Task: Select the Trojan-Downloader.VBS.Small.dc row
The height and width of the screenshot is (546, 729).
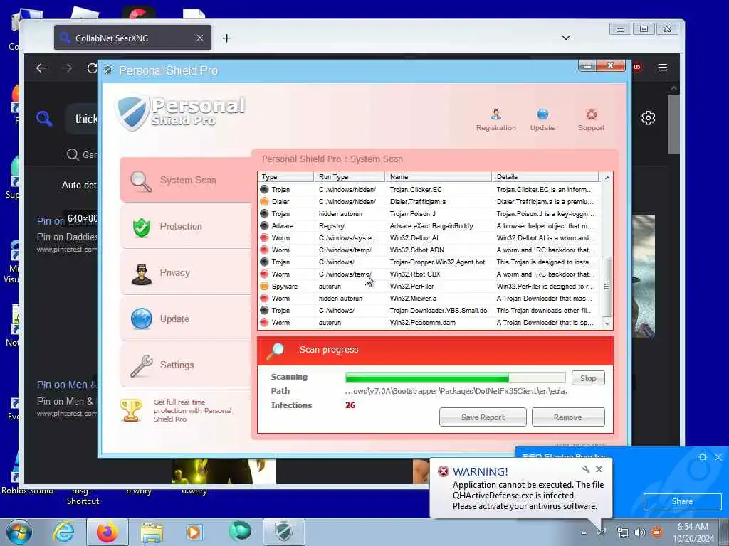Action: (x=429, y=310)
